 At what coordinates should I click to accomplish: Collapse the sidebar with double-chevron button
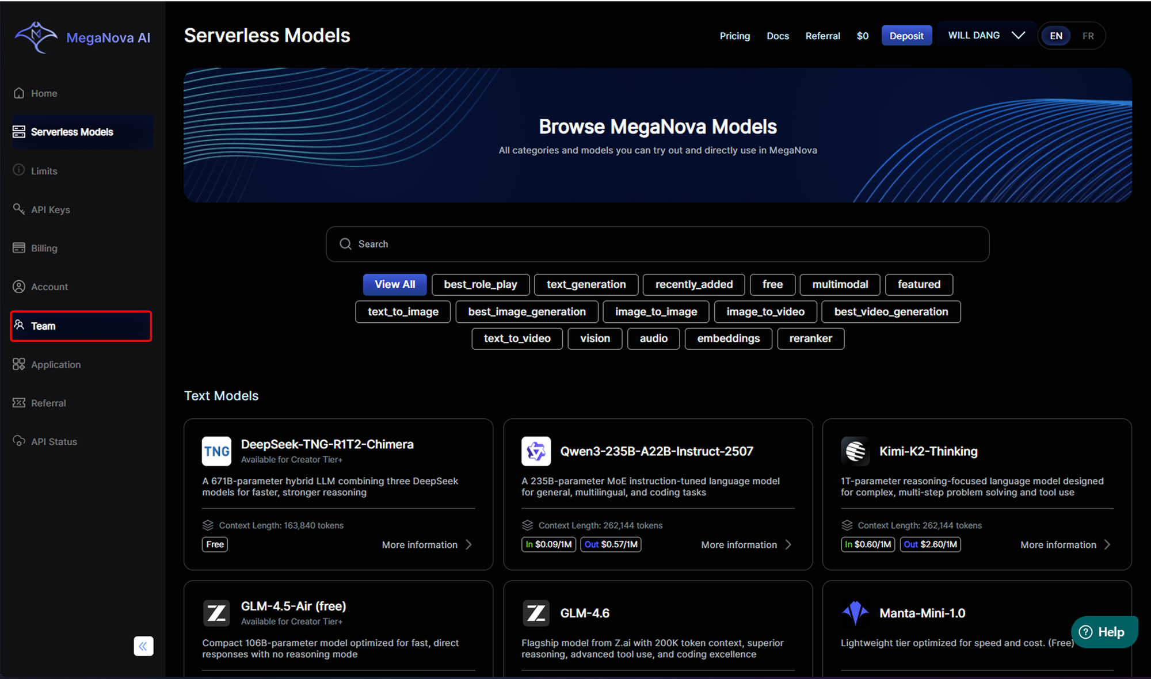[x=143, y=646]
